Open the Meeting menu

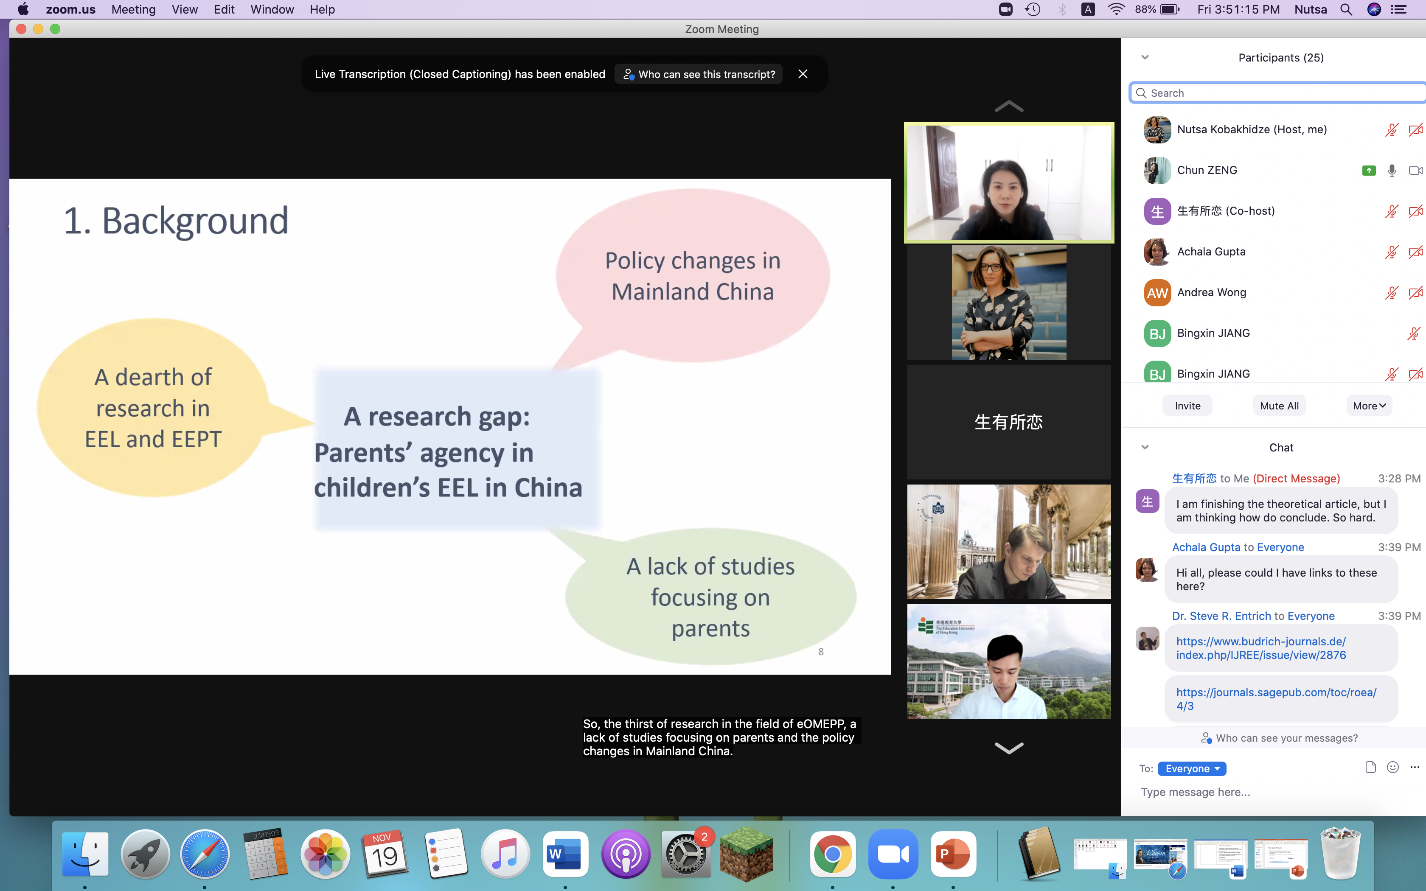coord(133,9)
